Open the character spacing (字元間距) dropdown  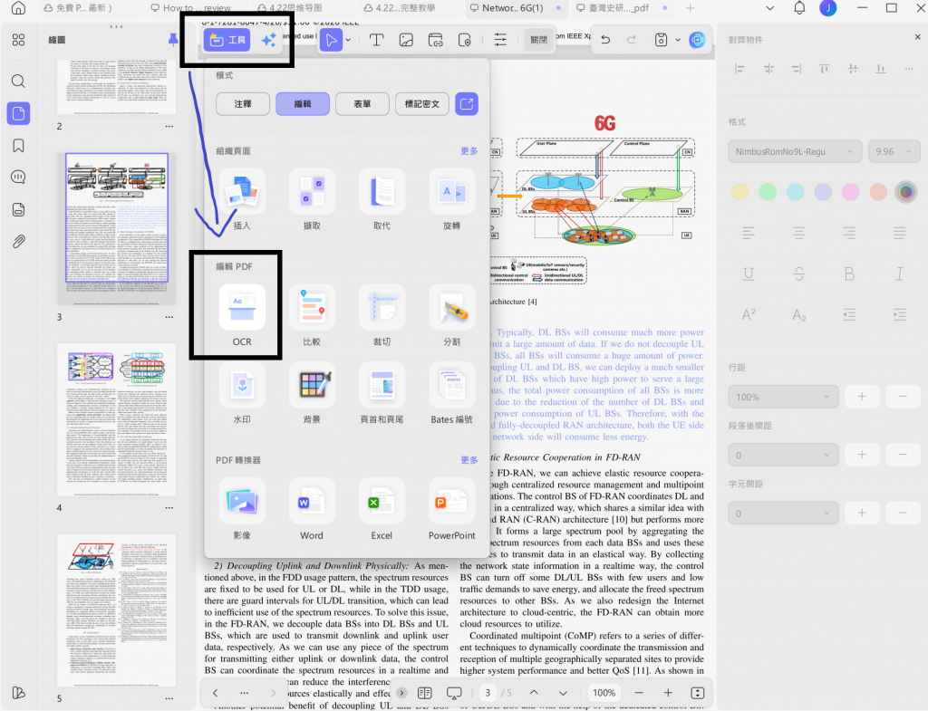click(x=783, y=513)
